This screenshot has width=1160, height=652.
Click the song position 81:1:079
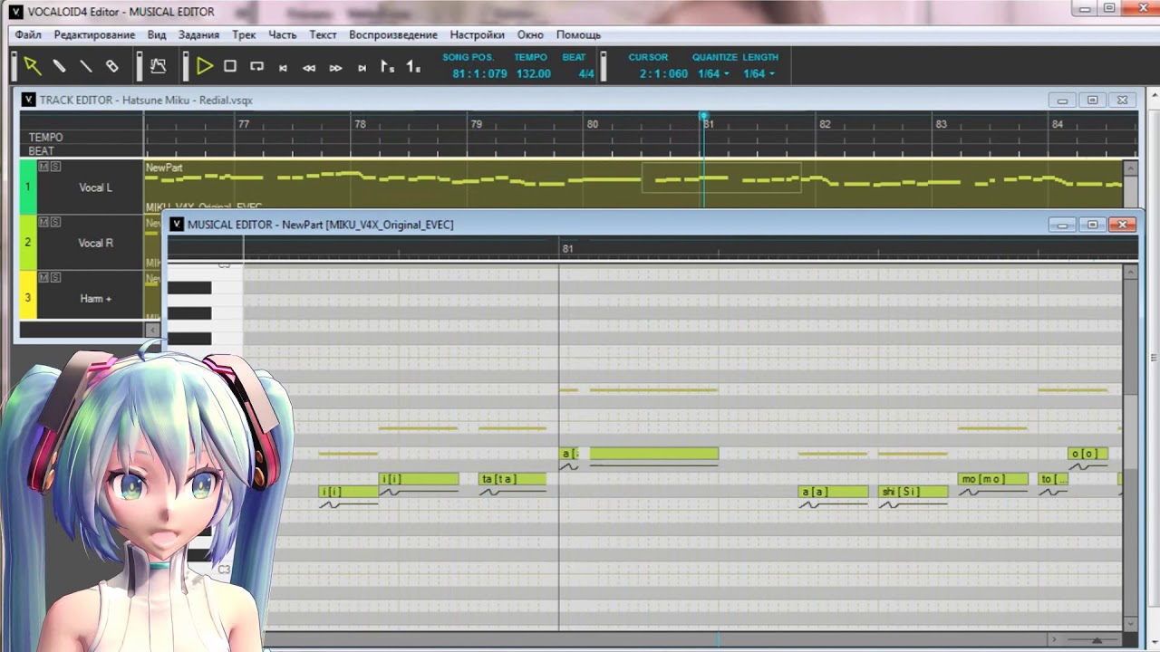[x=479, y=73]
